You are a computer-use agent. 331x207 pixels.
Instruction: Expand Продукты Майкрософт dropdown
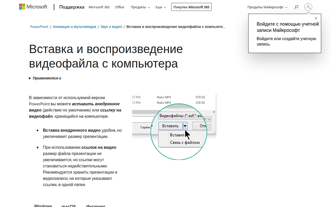(267, 7)
